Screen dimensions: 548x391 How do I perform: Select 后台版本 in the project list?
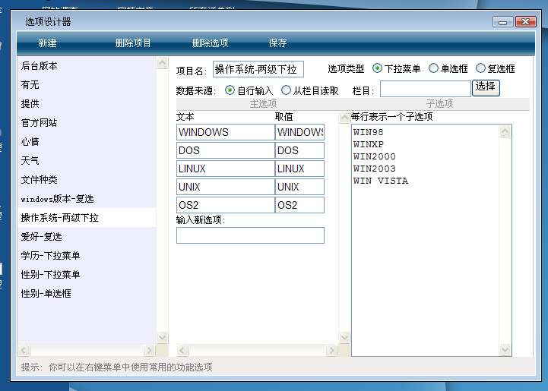(x=87, y=65)
